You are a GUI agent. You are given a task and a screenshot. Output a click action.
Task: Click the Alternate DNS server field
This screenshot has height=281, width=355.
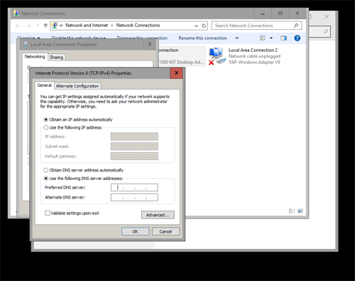click(134, 197)
